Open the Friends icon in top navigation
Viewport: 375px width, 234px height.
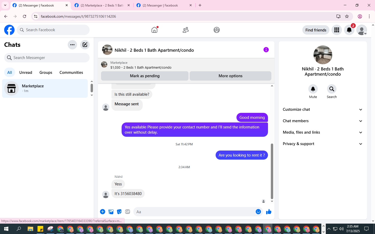point(186,30)
